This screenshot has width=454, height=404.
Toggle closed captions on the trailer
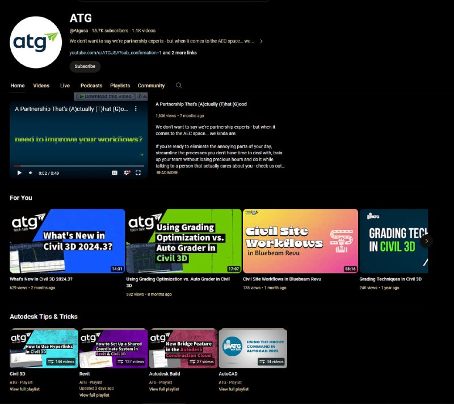(x=115, y=172)
